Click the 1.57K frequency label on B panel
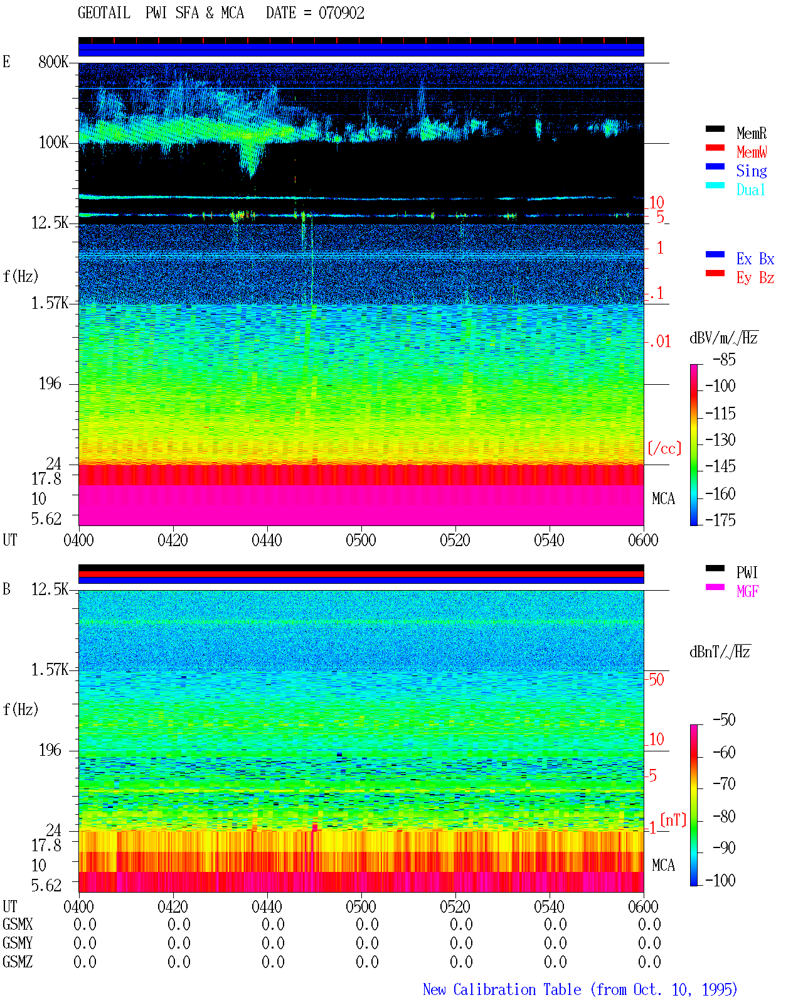 pos(50,669)
